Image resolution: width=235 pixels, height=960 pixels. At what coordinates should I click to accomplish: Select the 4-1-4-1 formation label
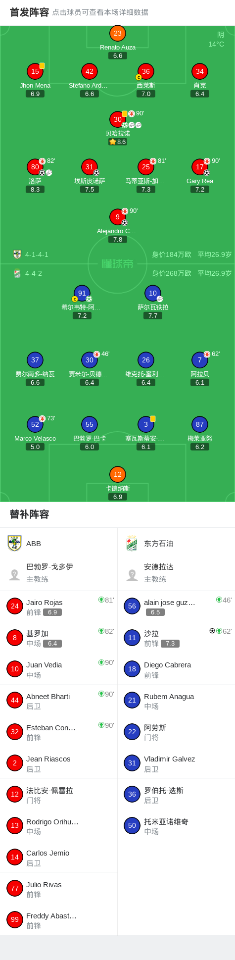coord(37,254)
